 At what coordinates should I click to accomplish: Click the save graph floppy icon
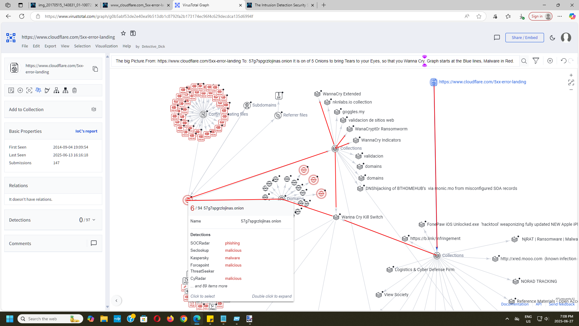coord(133,33)
